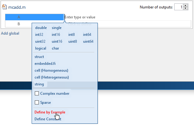Select cell (Heterogeneous) option

52,77
